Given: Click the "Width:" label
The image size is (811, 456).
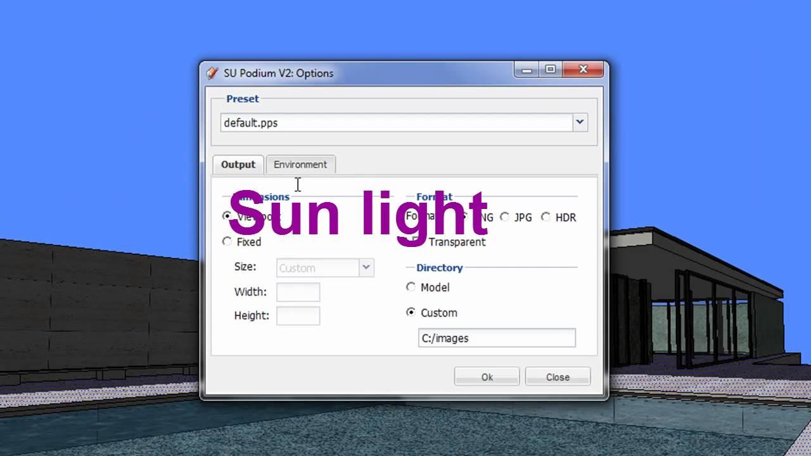Looking at the screenshot, I should coord(250,292).
